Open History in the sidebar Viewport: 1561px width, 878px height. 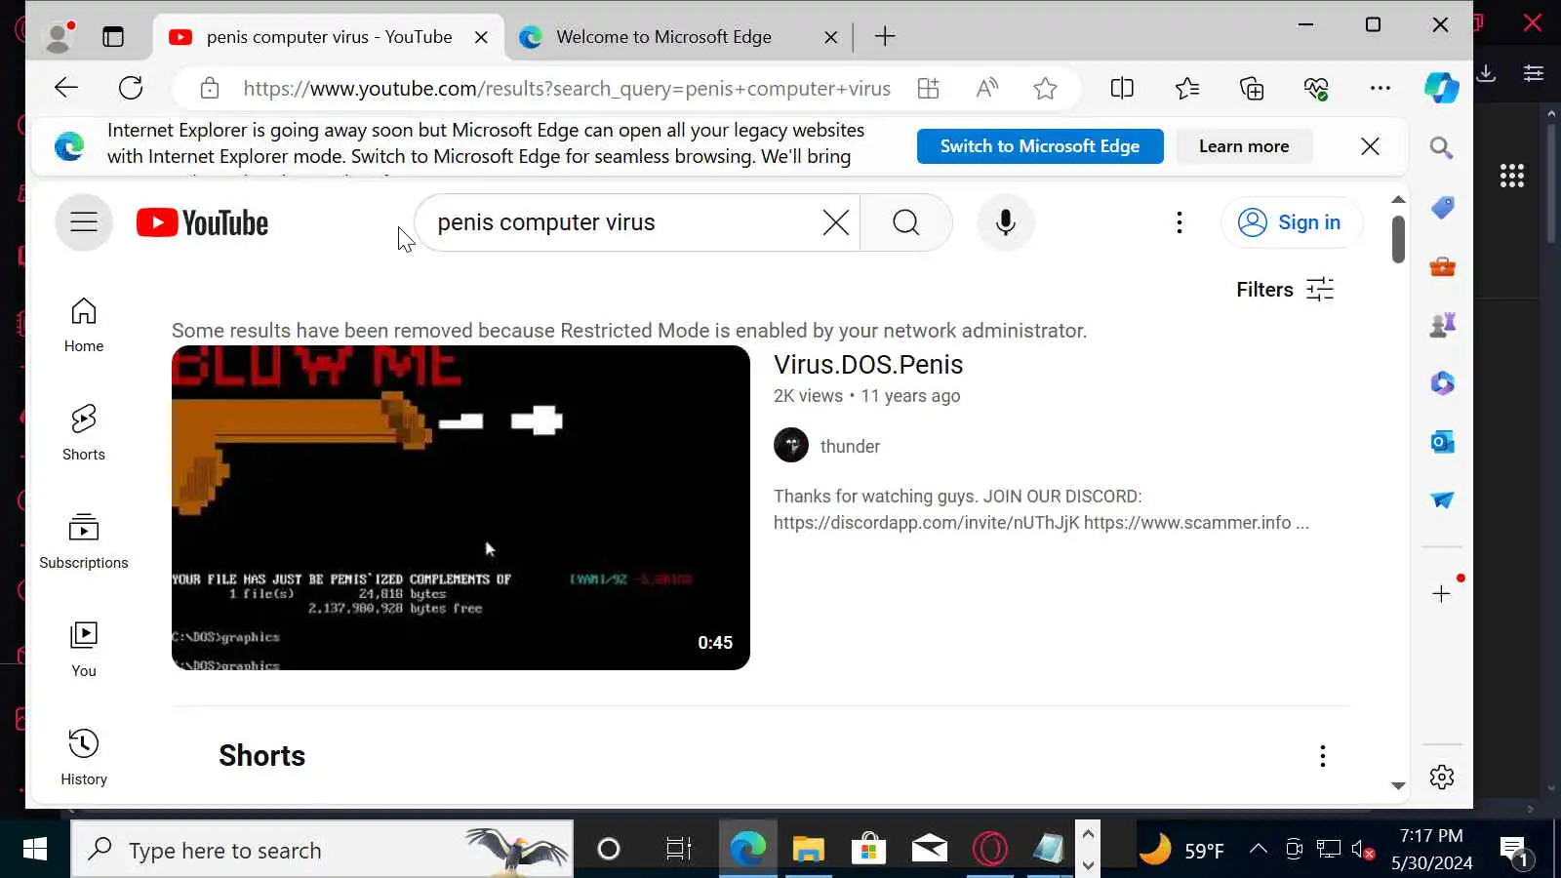coord(84,758)
